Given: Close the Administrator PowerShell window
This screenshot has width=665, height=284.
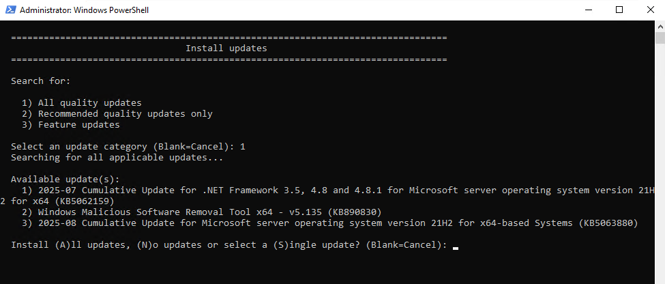Looking at the screenshot, I should click(650, 10).
